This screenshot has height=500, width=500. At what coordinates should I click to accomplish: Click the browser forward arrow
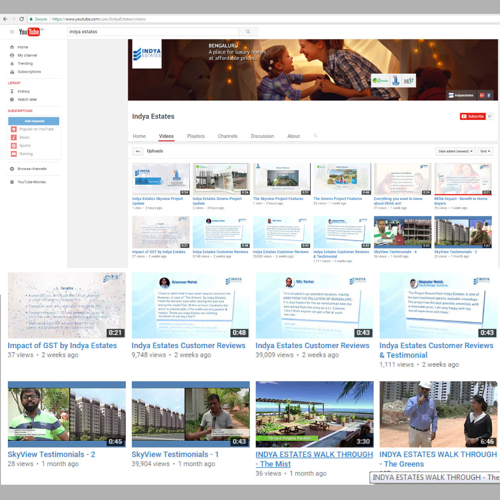(13, 19)
